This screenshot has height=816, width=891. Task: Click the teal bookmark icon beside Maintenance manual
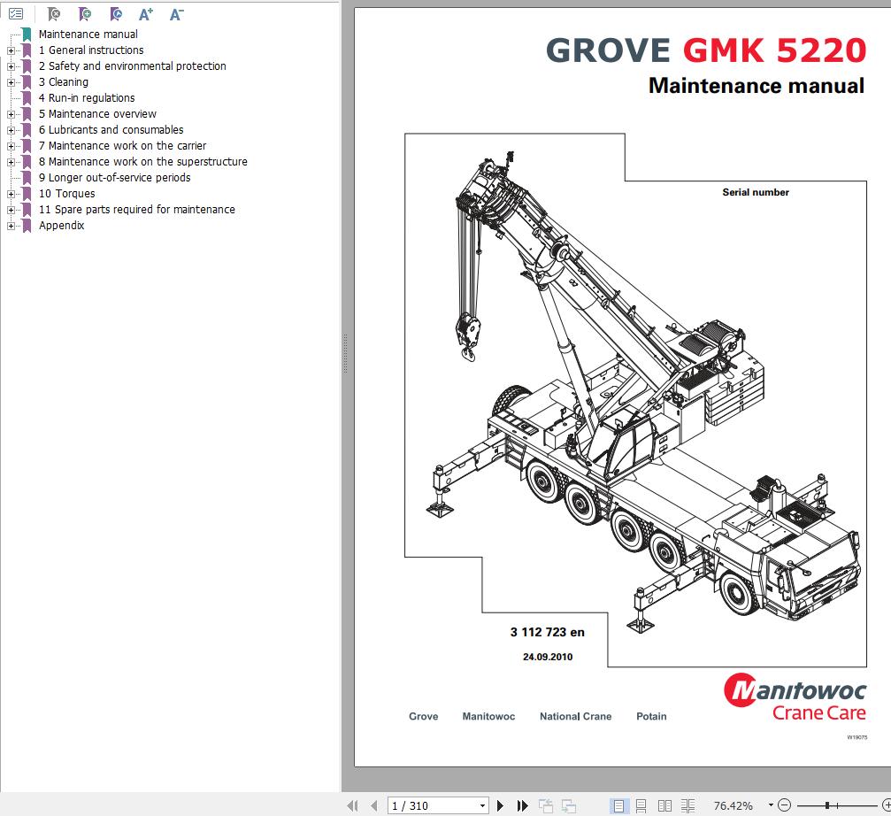coord(27,35)
